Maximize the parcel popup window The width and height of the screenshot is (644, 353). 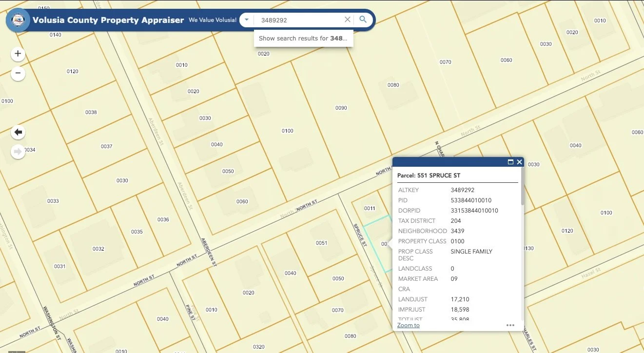[511, 162]
